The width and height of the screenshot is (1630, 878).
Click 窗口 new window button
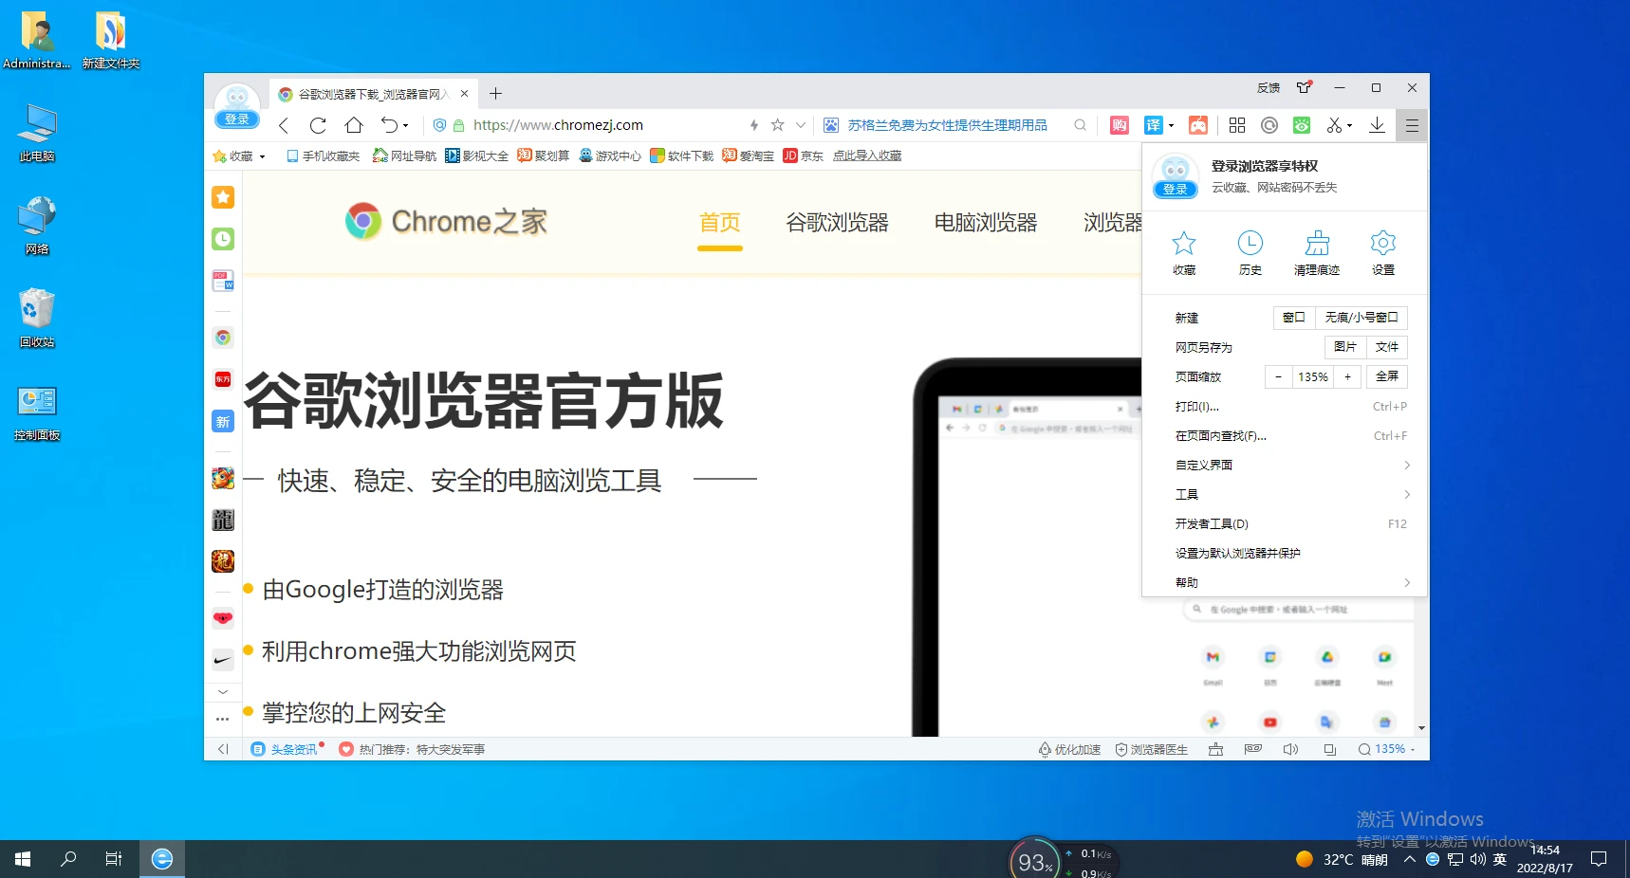1294,318
